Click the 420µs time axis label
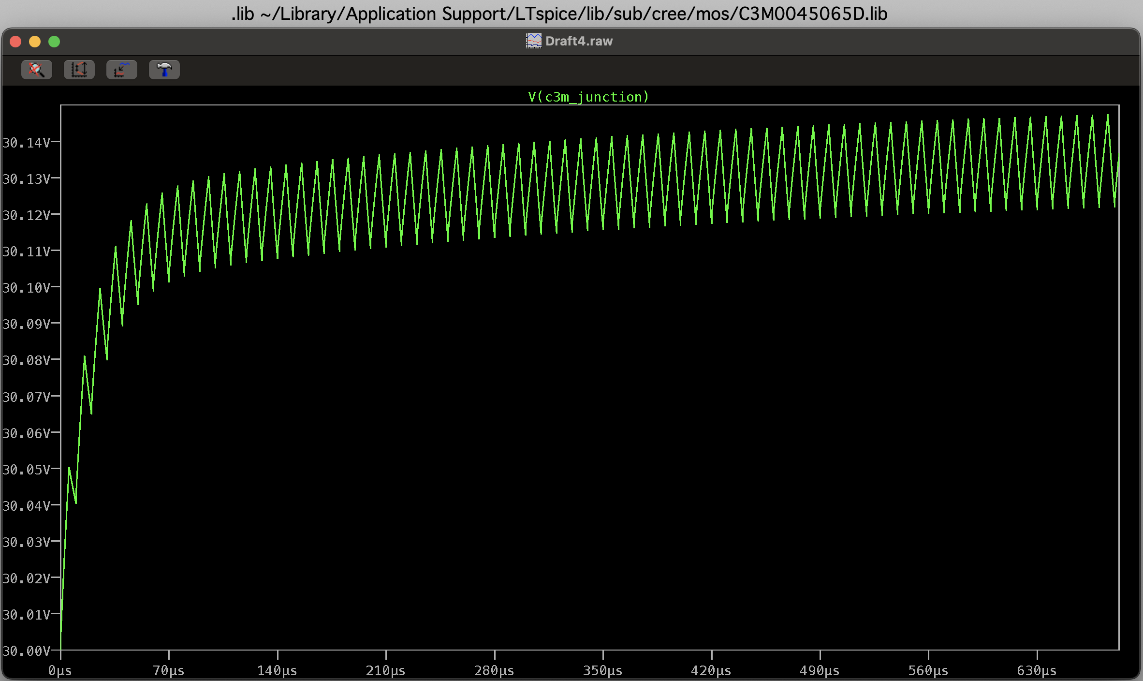 point(711,671)
